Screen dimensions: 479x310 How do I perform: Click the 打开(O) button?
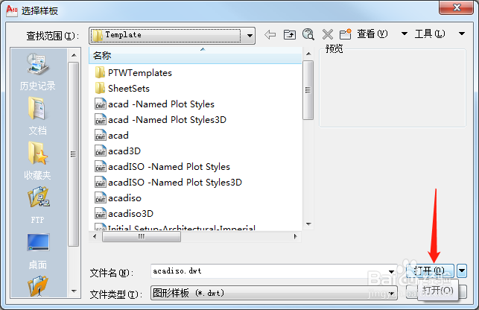(430, 271)
